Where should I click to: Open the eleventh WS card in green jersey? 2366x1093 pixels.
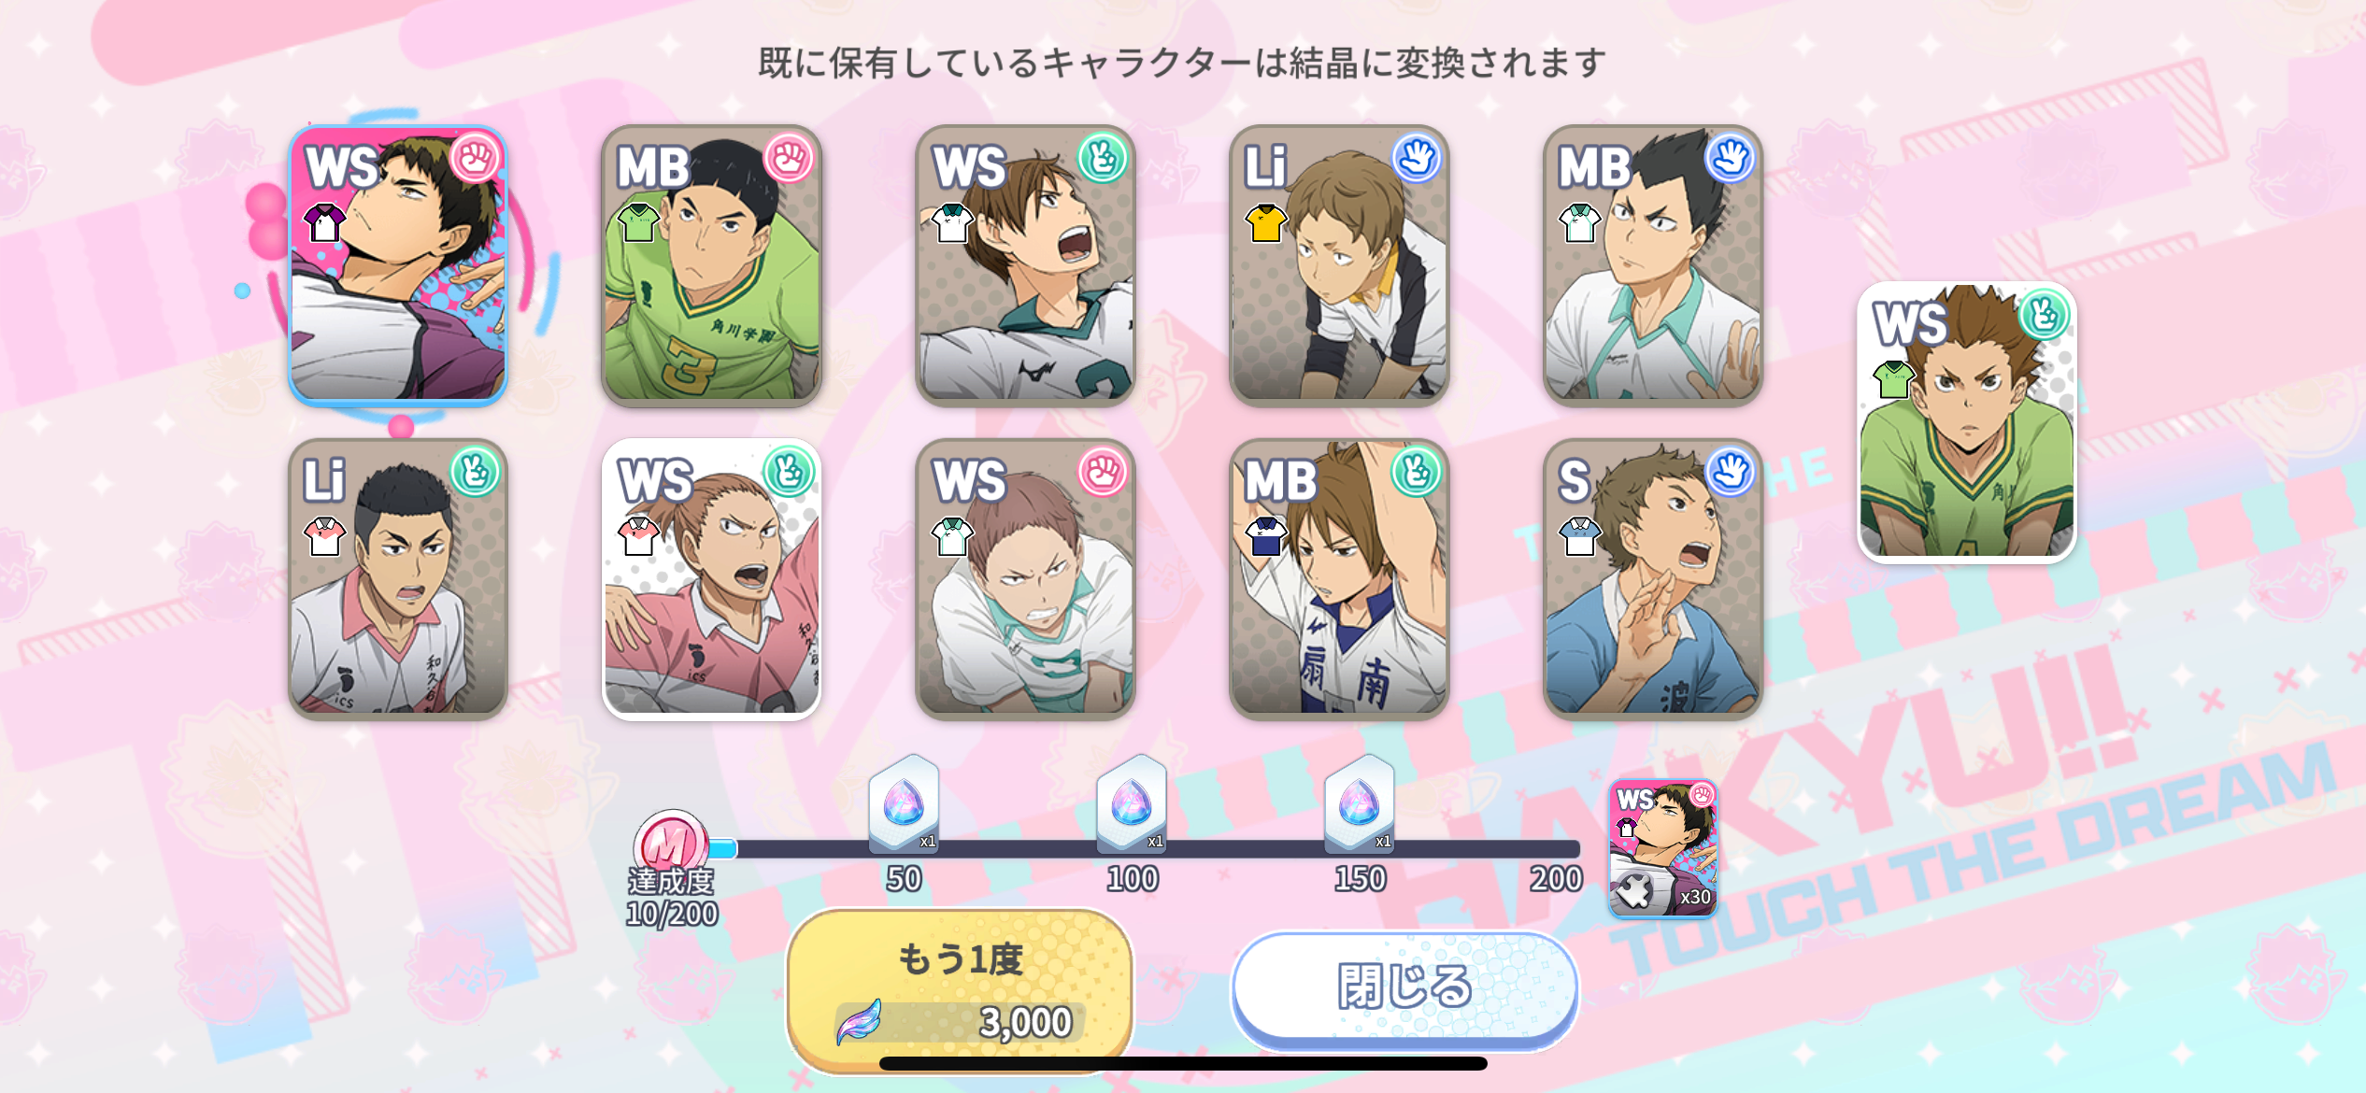point(1967,422)
